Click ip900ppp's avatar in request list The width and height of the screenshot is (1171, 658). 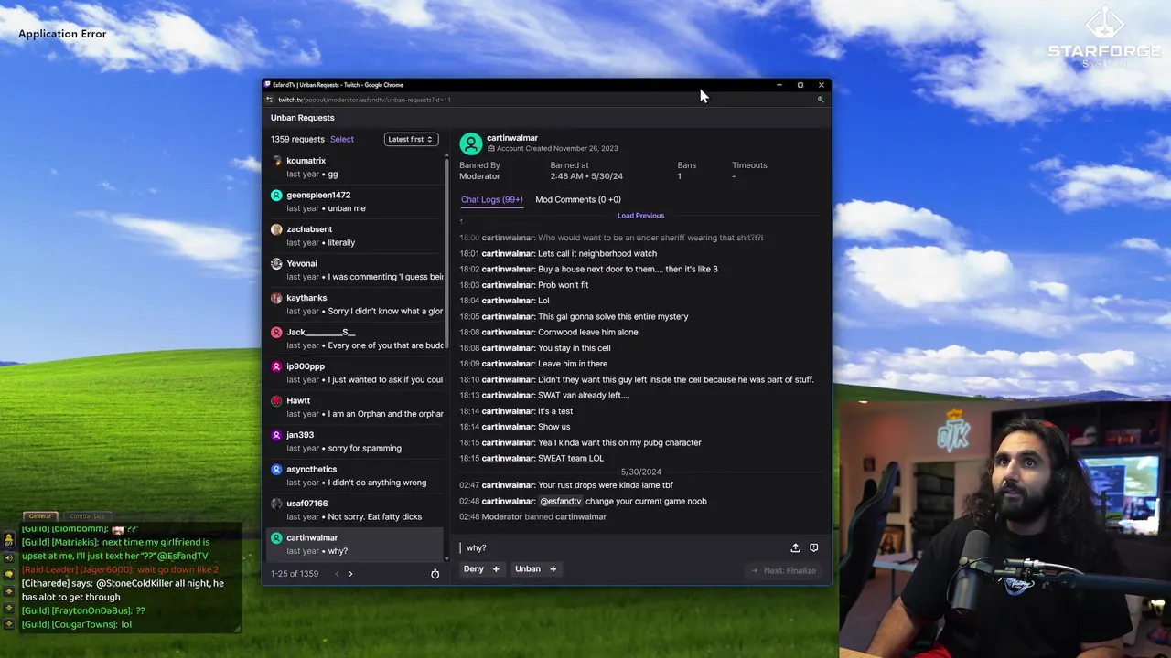pyautogui.click(x=276, y=366)
